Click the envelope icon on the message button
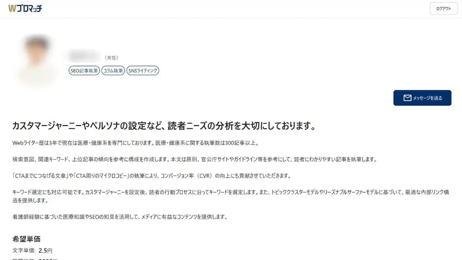The image size is (462, 260). [x=407, y=98]
